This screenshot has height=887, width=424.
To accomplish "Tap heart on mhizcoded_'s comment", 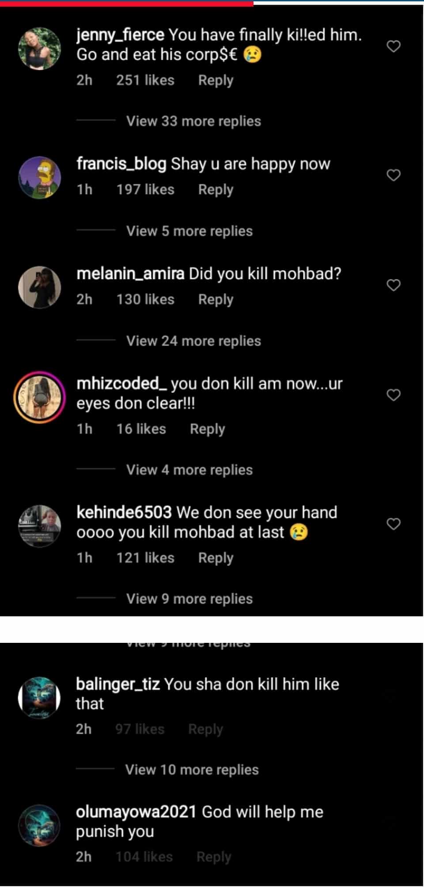I will [x=394, y=395].
